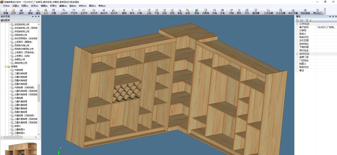This screenshot has width=337, height=155.
Task: Click the 新建 (New) toolbar icon
Action: [x=5, y=11]
